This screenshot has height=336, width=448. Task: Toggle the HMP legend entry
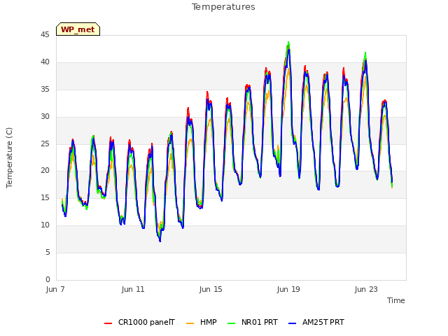(202, 322)
